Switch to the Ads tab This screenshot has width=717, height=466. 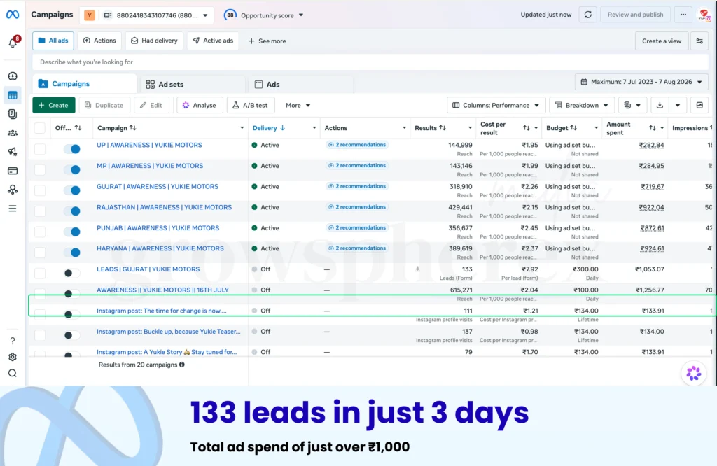300,84
